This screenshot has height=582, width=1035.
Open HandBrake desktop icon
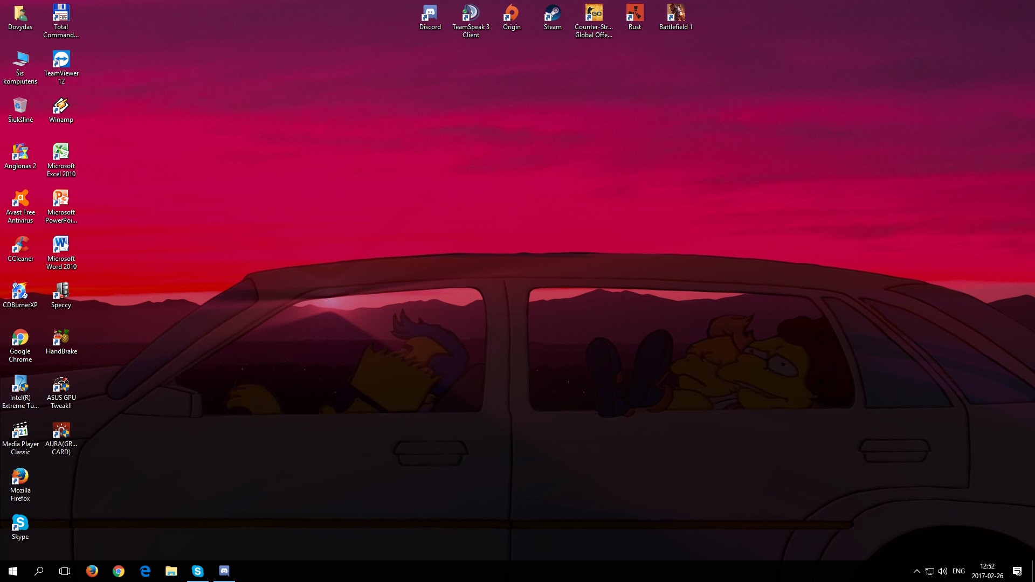(61, 342)
